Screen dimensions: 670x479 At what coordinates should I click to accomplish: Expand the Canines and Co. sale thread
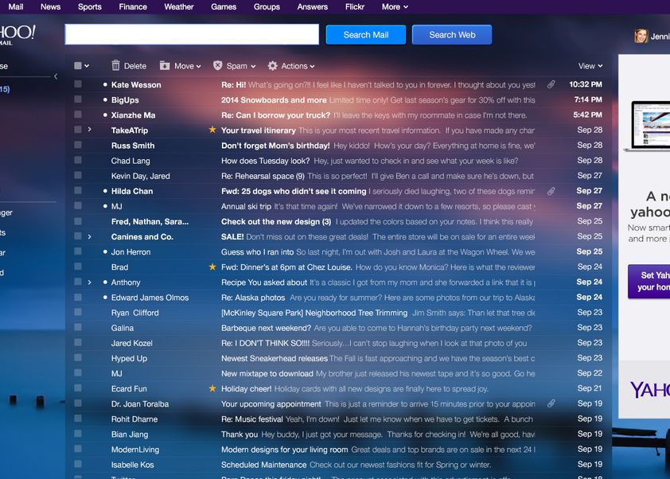(x=90, y=236)
